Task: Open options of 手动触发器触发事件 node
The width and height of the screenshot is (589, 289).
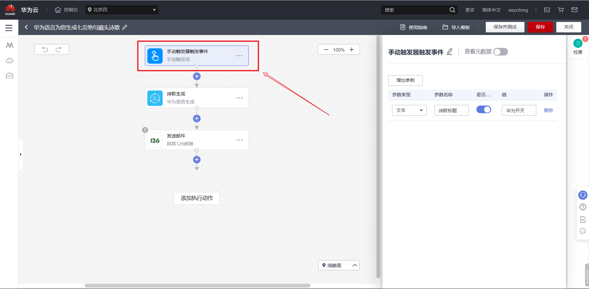Action: (240, 56)
